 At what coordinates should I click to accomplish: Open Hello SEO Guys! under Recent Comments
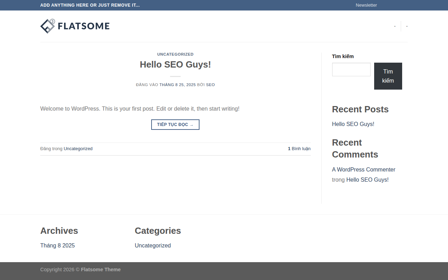pyautogui.click(x=367, y=180)
